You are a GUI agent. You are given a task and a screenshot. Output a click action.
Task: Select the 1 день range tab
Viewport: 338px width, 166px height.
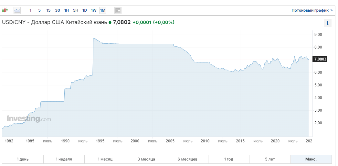(23, 159)
